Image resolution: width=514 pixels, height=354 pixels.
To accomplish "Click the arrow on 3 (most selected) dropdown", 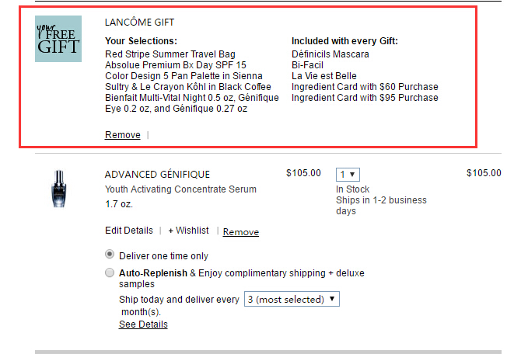I will coord(332,299).
